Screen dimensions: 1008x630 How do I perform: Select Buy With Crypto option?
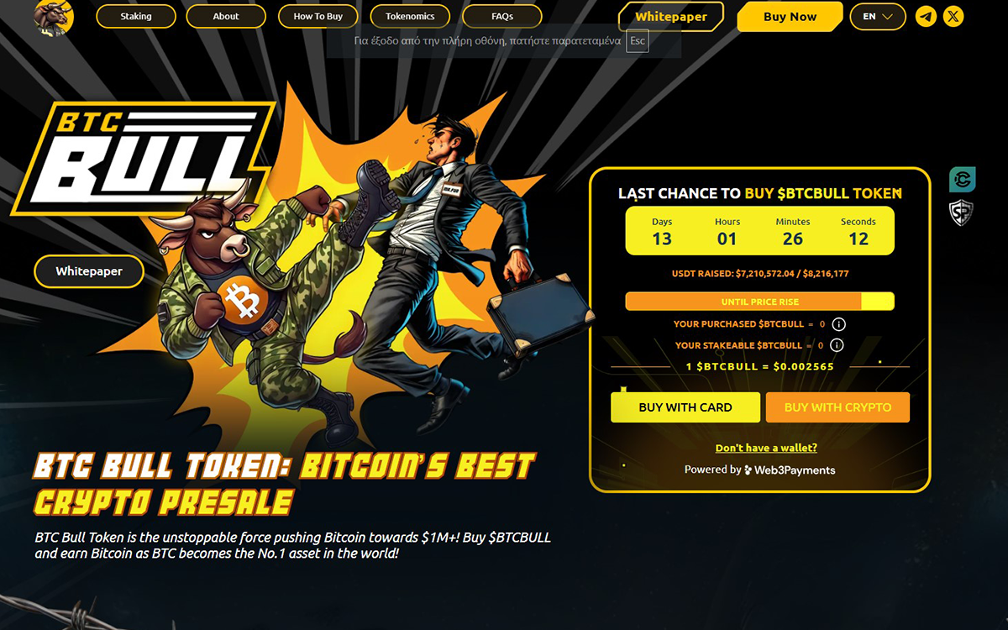837,407
